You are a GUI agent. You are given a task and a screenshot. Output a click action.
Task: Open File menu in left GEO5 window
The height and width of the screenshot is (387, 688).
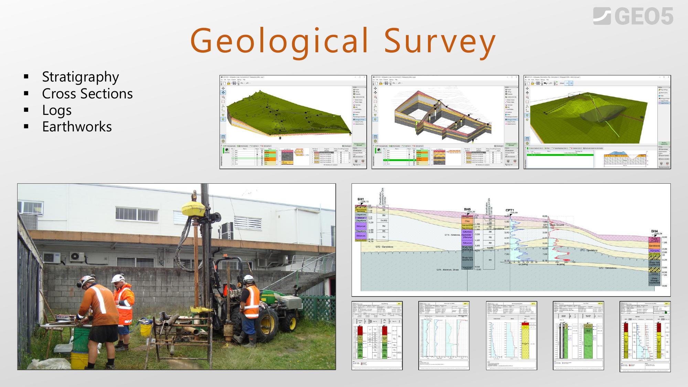[x=222, y=79]
